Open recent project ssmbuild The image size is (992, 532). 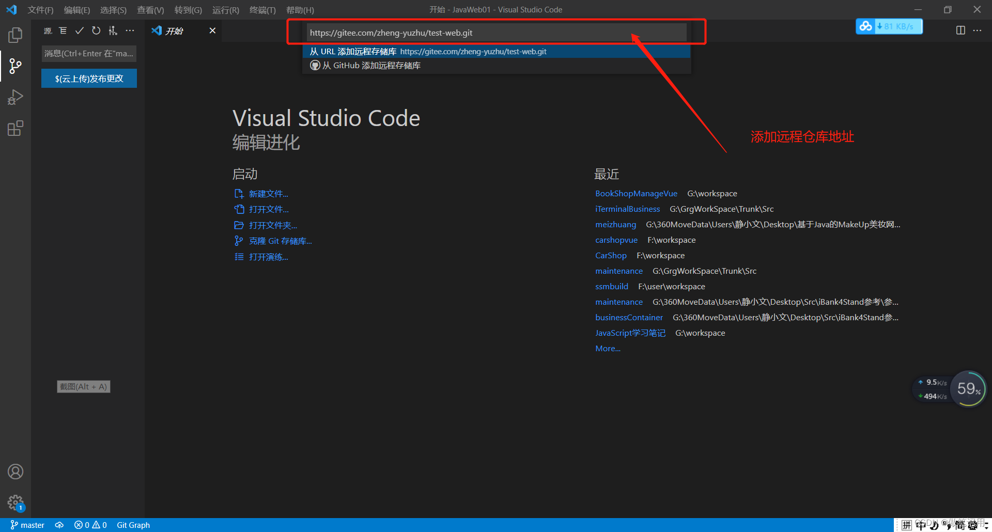pyautogui.click(x=612, y=287)
